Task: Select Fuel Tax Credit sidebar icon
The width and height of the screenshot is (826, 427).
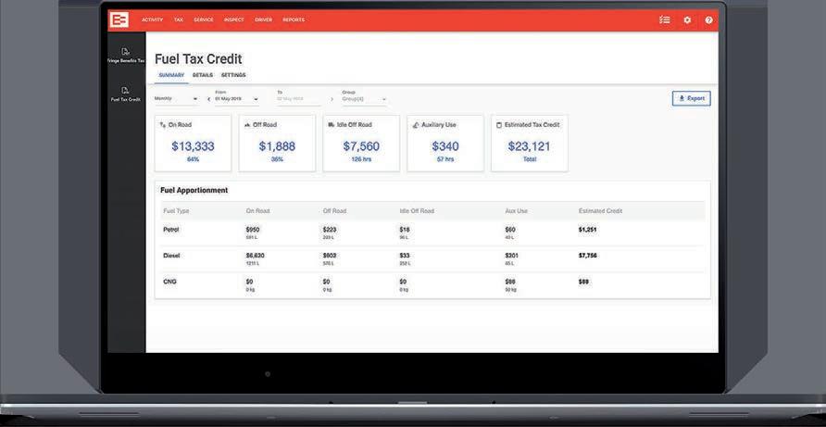Action: pyautogui.click(x=125, y=90)
